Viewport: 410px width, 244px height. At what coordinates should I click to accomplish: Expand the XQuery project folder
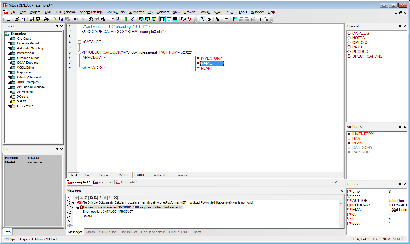pos(9,97)
